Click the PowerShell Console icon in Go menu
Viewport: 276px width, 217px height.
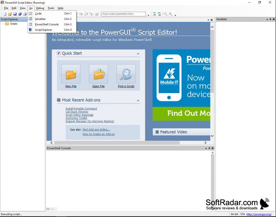(31, 24)
